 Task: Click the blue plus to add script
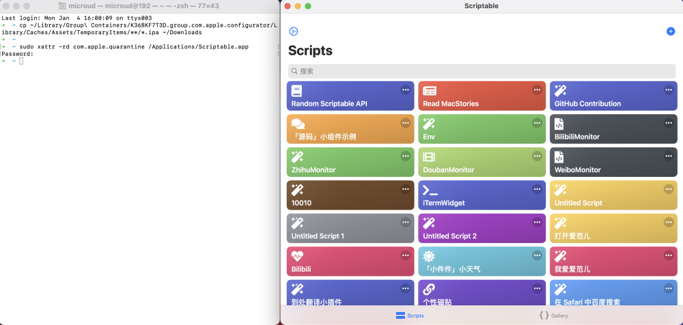pos(671,31)
